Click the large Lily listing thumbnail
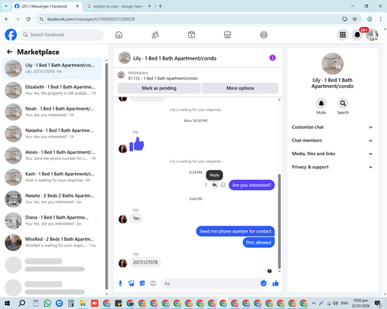Screen dimensions: 387x309 point(332,64)
